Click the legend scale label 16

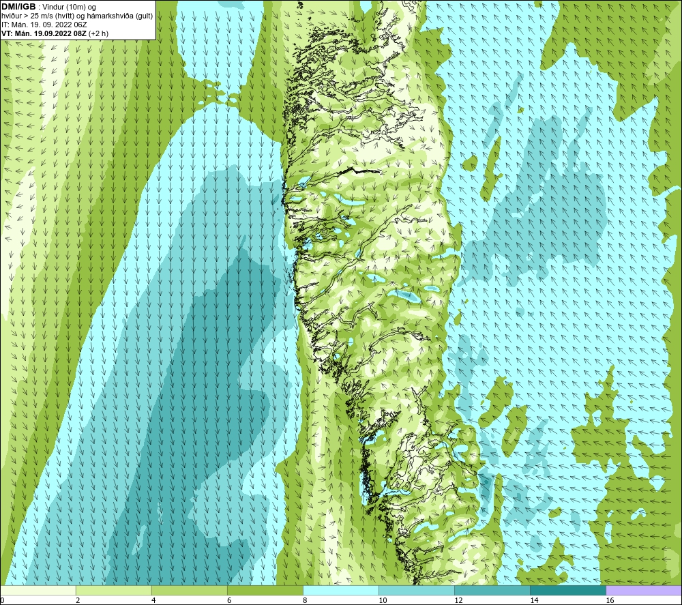610,601
